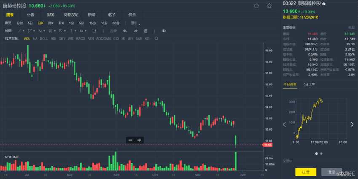Enable the MA indicator
This screenshot has width=358, height=179.
(35, 39)
